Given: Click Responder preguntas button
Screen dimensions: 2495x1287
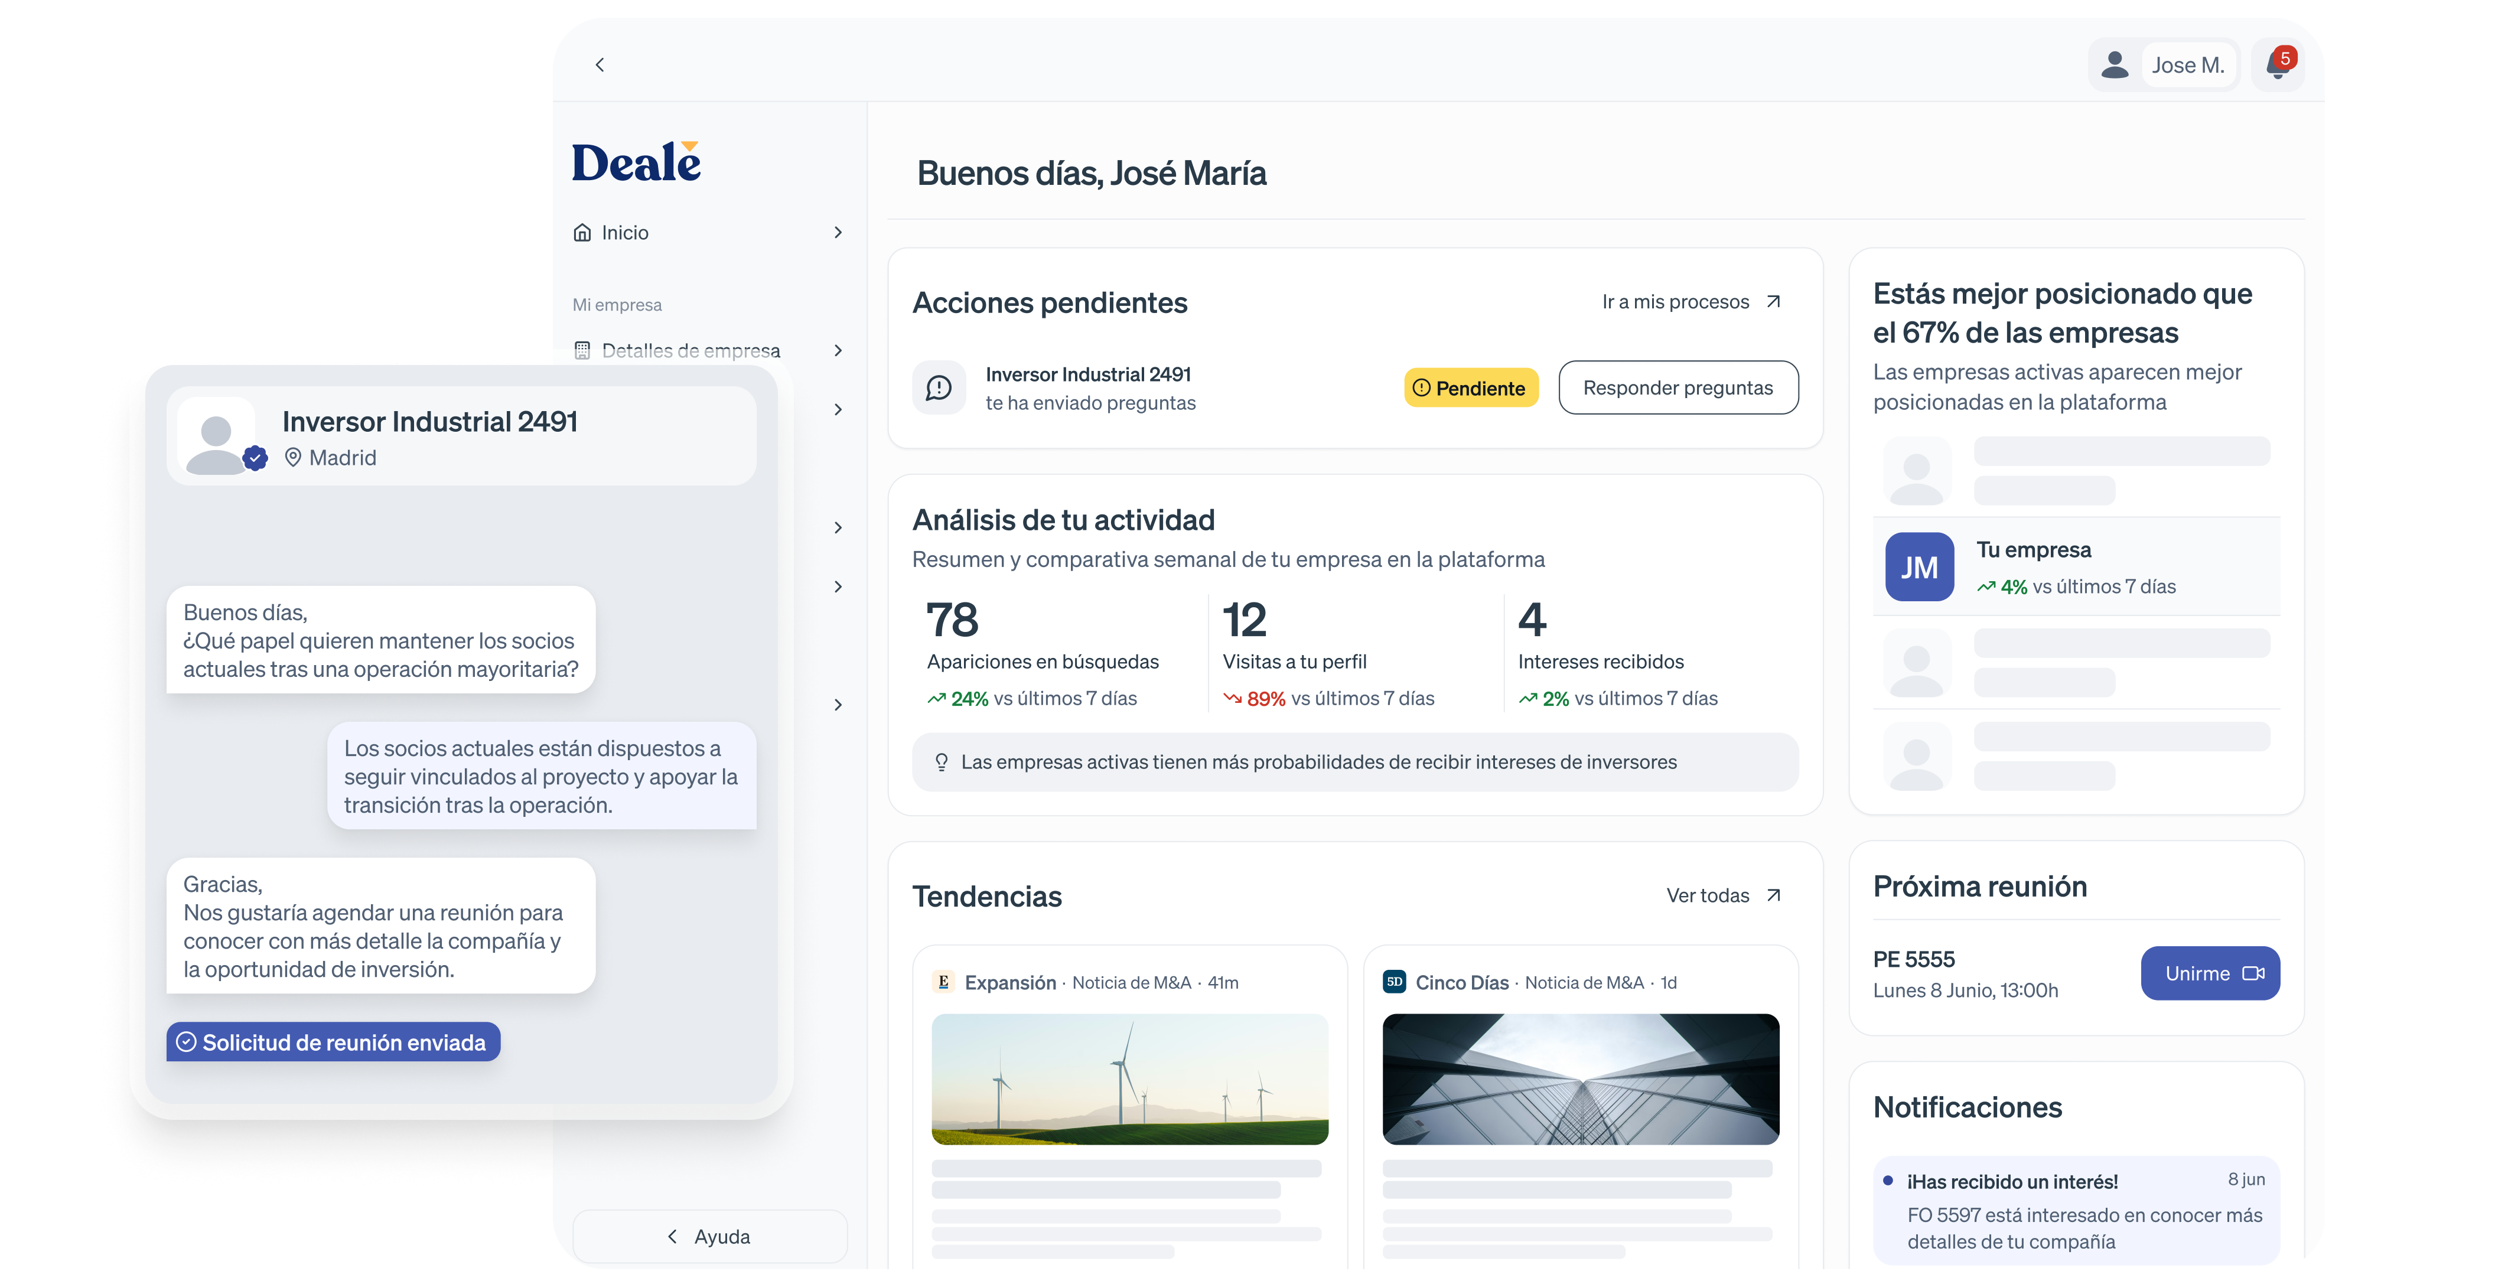Looking at the screenshot, I should click(x=1678, y=388).
